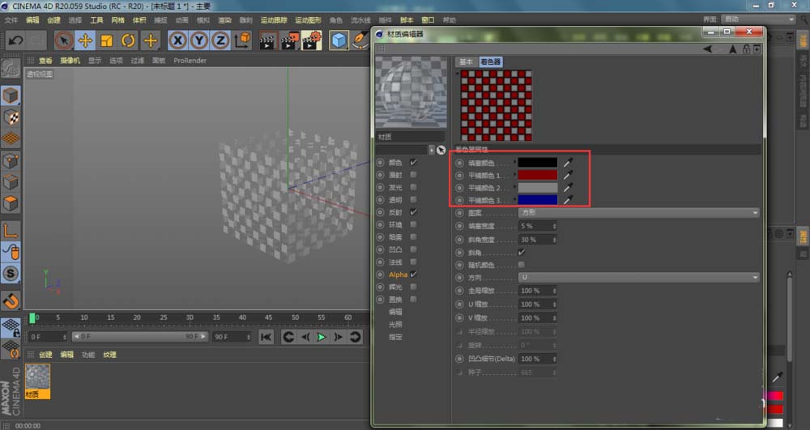Enable the 漫射 channel checkbox
Screen dimensions: 810x430
tap(413, 175)
